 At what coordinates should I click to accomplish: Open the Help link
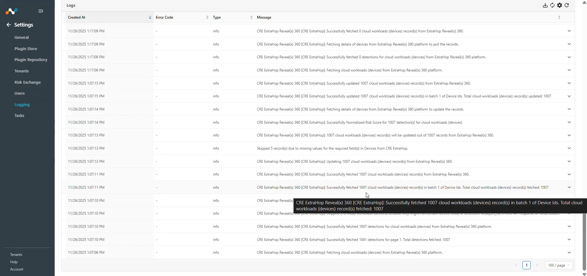pos(14,262)
